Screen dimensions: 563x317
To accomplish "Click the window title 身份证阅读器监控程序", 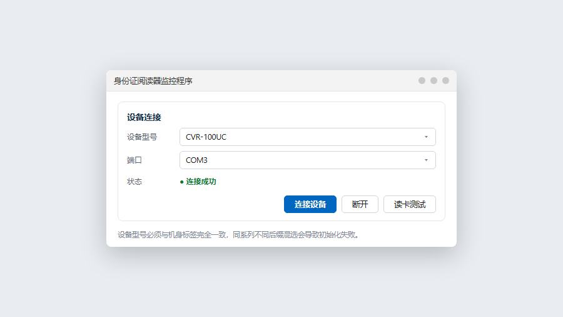I will (x=153, y=81).
